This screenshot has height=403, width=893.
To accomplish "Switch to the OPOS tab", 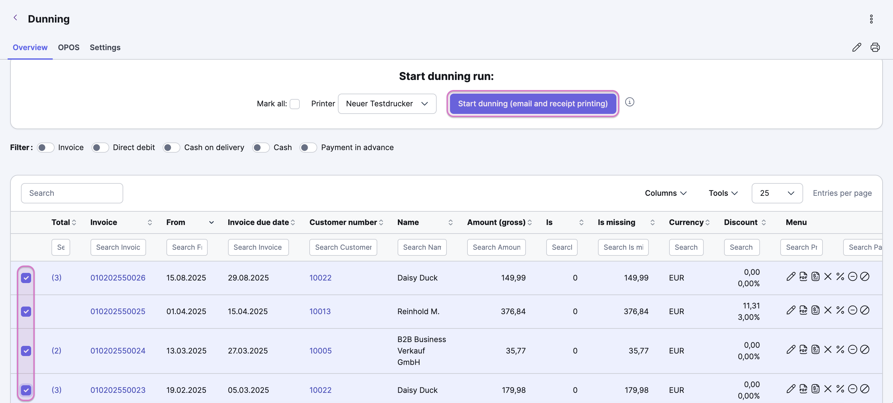I will pyautogui.click(x=69, y=48).
